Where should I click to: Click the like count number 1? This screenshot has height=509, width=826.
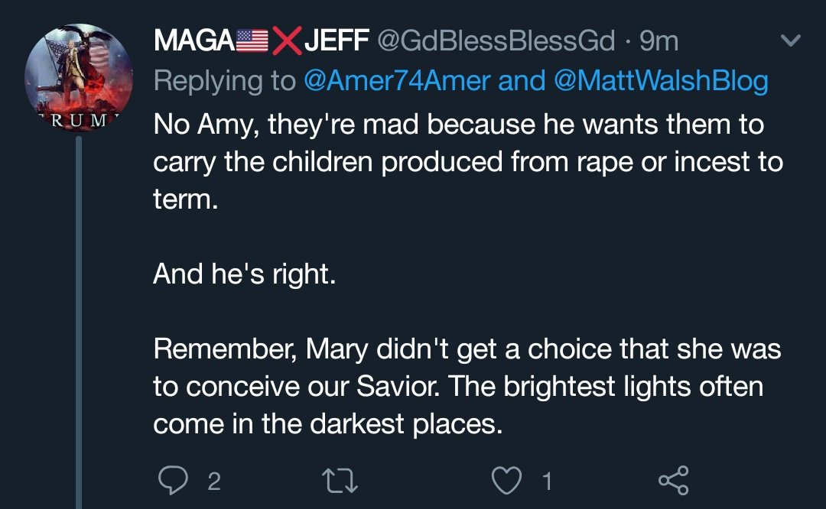547,481
